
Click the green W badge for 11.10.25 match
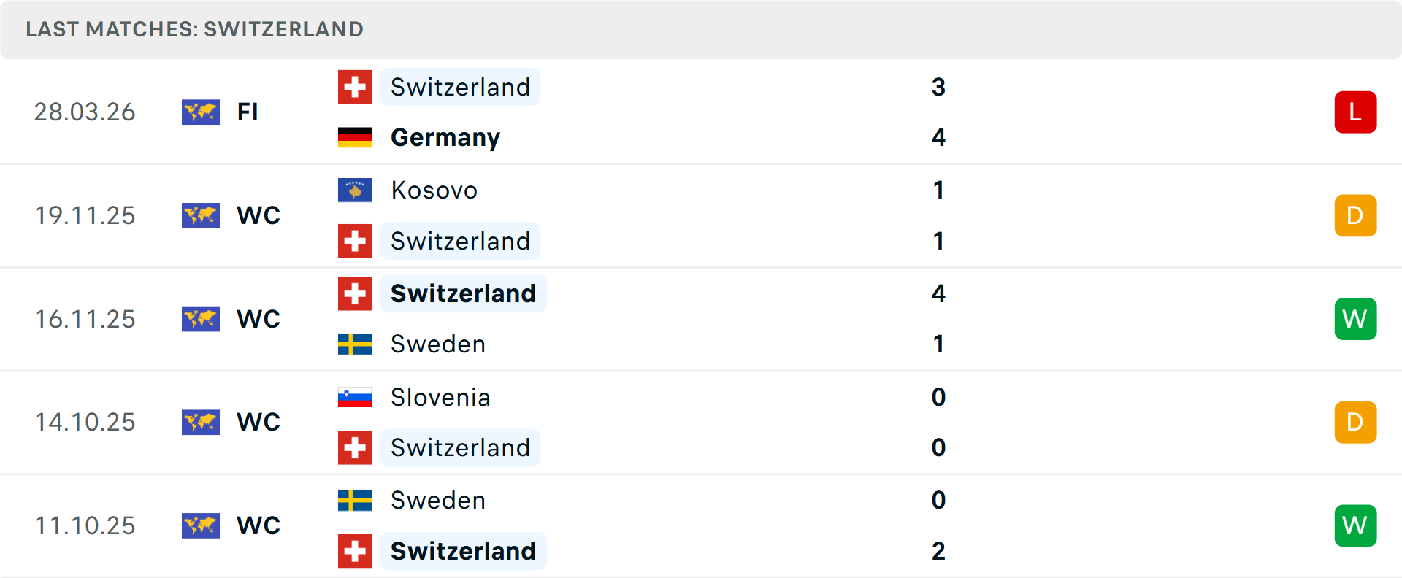1355,525
